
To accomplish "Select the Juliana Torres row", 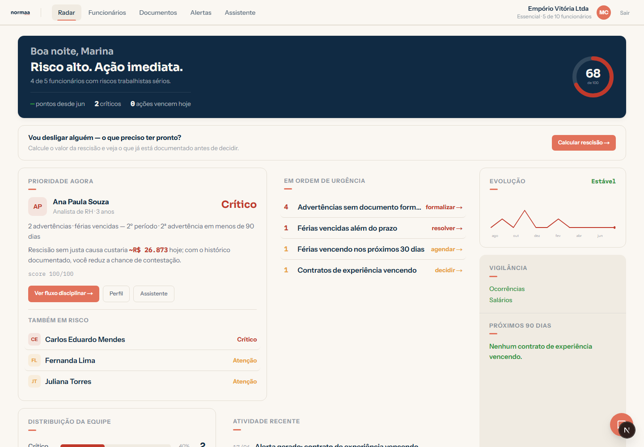I will [x=142, y=381].
